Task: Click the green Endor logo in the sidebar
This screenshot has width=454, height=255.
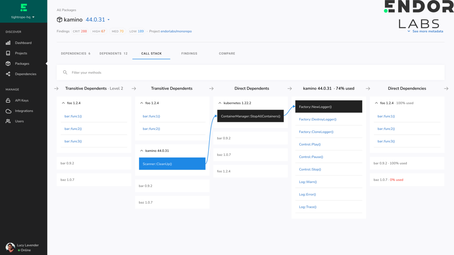Action: [x=23, y=7]
